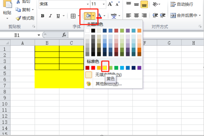Pick the black theme color swatch

(x=93, y=31)
